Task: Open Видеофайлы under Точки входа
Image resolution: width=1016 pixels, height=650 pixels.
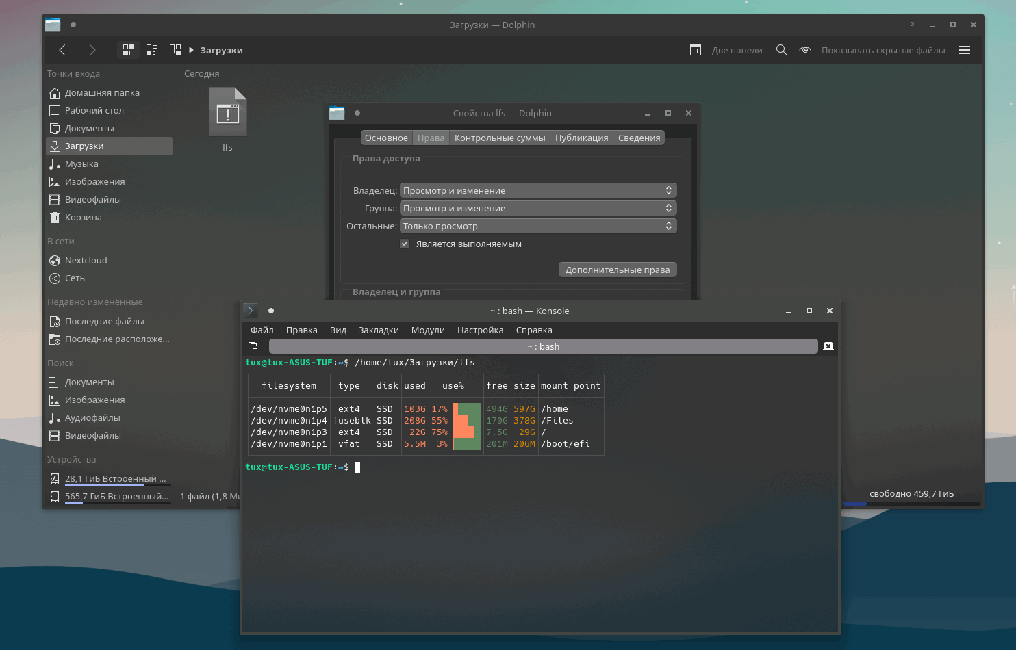Action: coord(109,199)
